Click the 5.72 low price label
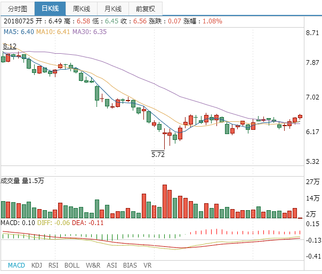Screen dimensions: 322x274 click(158, 154)
